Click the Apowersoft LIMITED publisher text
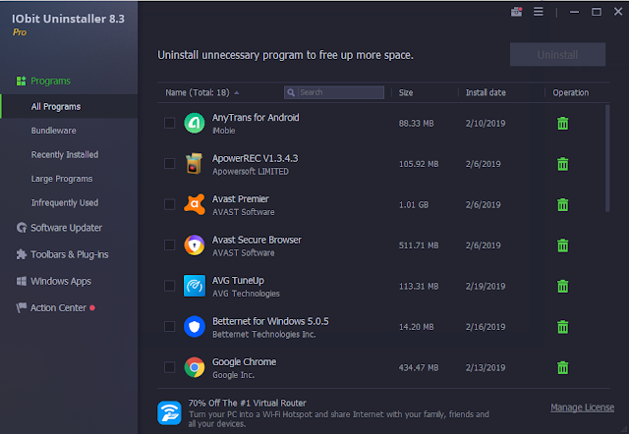Viewport: 629px width, 434px height. [251, 172]
